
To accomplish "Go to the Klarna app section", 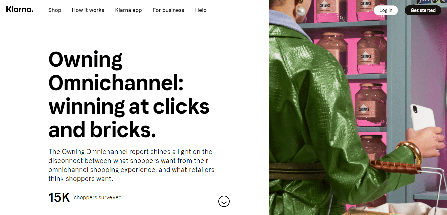I will pos(128,10).
